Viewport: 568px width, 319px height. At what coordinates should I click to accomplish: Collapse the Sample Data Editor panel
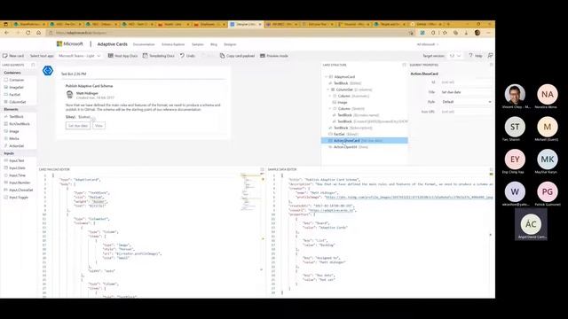point(491,169)
